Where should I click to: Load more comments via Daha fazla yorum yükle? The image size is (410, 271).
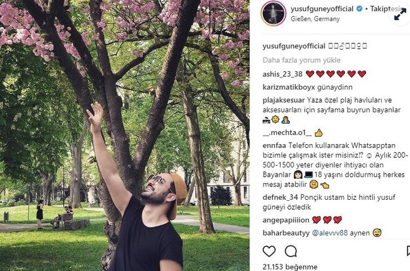(301, 60)
